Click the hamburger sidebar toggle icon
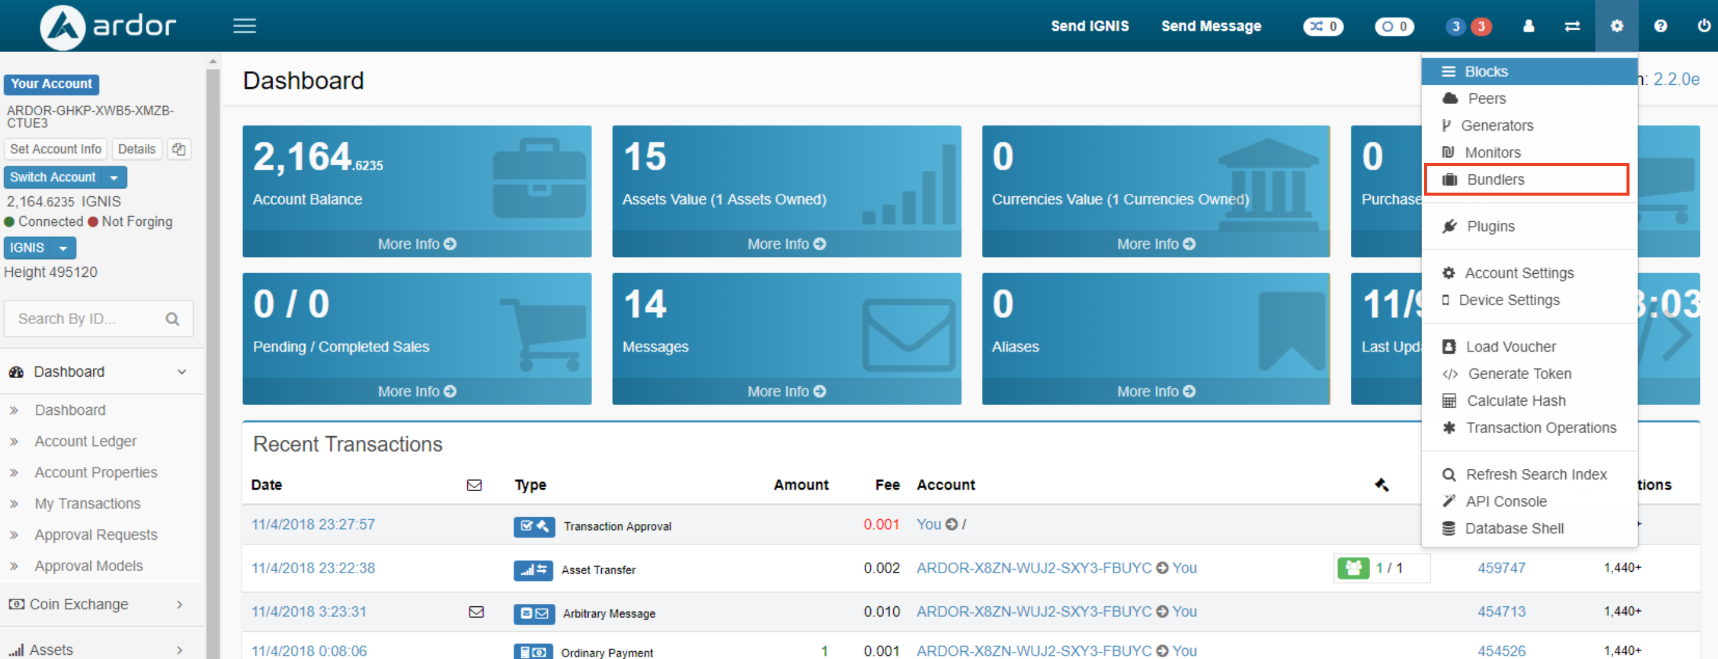The image size is (1718, 659). (244, 26)
